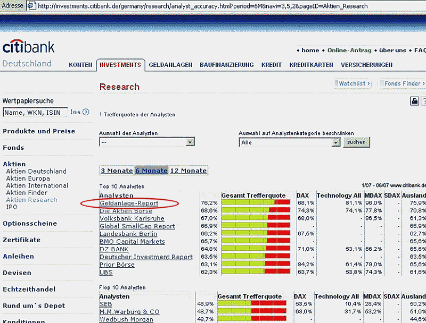Switch to the 6 Monate tab
The height and width of the screenshot is (323, 426).
152,171
